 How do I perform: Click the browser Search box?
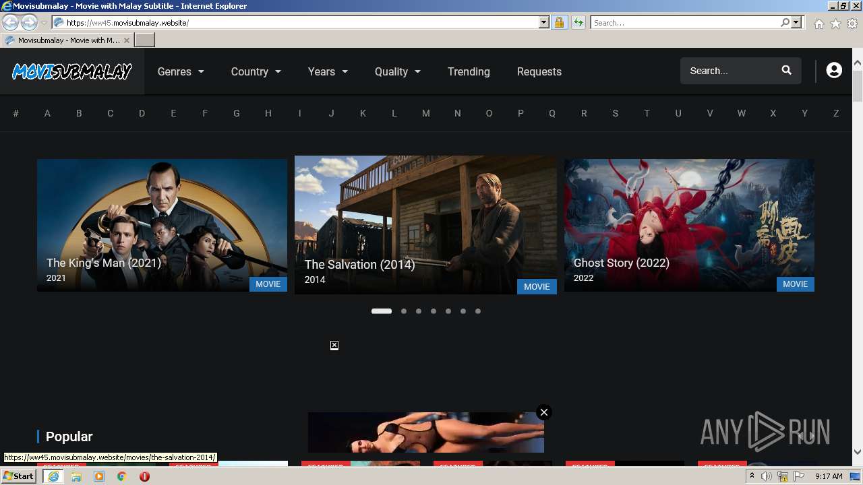tap(685, 22)
